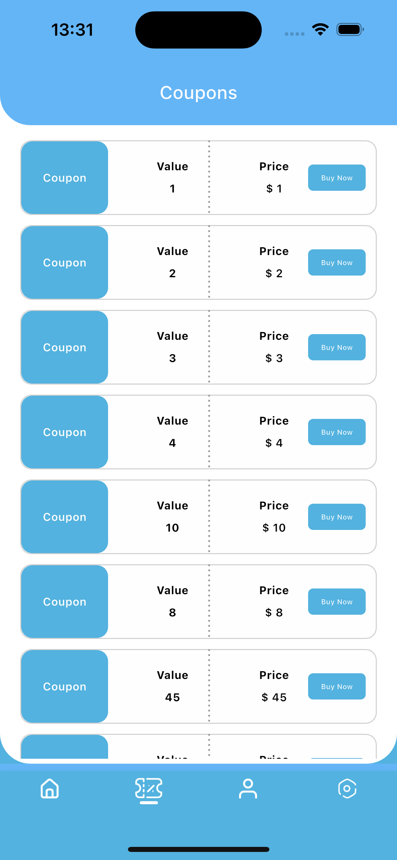The width and height of the screenshot is (397, 860).
Task: Tap the battery status icon
Action: point(350,30)
